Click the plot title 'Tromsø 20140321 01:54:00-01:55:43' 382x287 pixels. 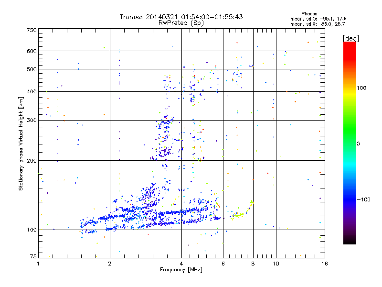(x=181, y=17)
